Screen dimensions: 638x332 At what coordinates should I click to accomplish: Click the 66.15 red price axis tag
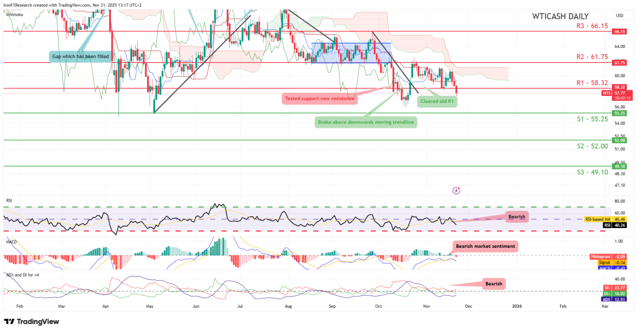pyautogui.click(x=619, y=31)
